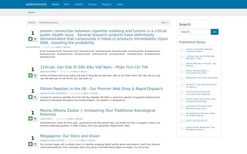Click the adsbookmark site logo

tap(36, 4)
